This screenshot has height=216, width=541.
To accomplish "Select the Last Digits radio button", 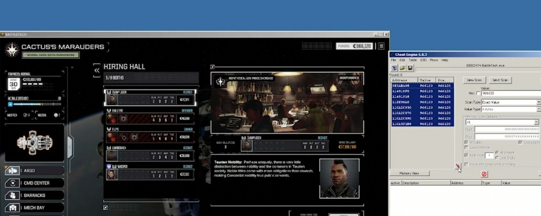I will [497, 158].
